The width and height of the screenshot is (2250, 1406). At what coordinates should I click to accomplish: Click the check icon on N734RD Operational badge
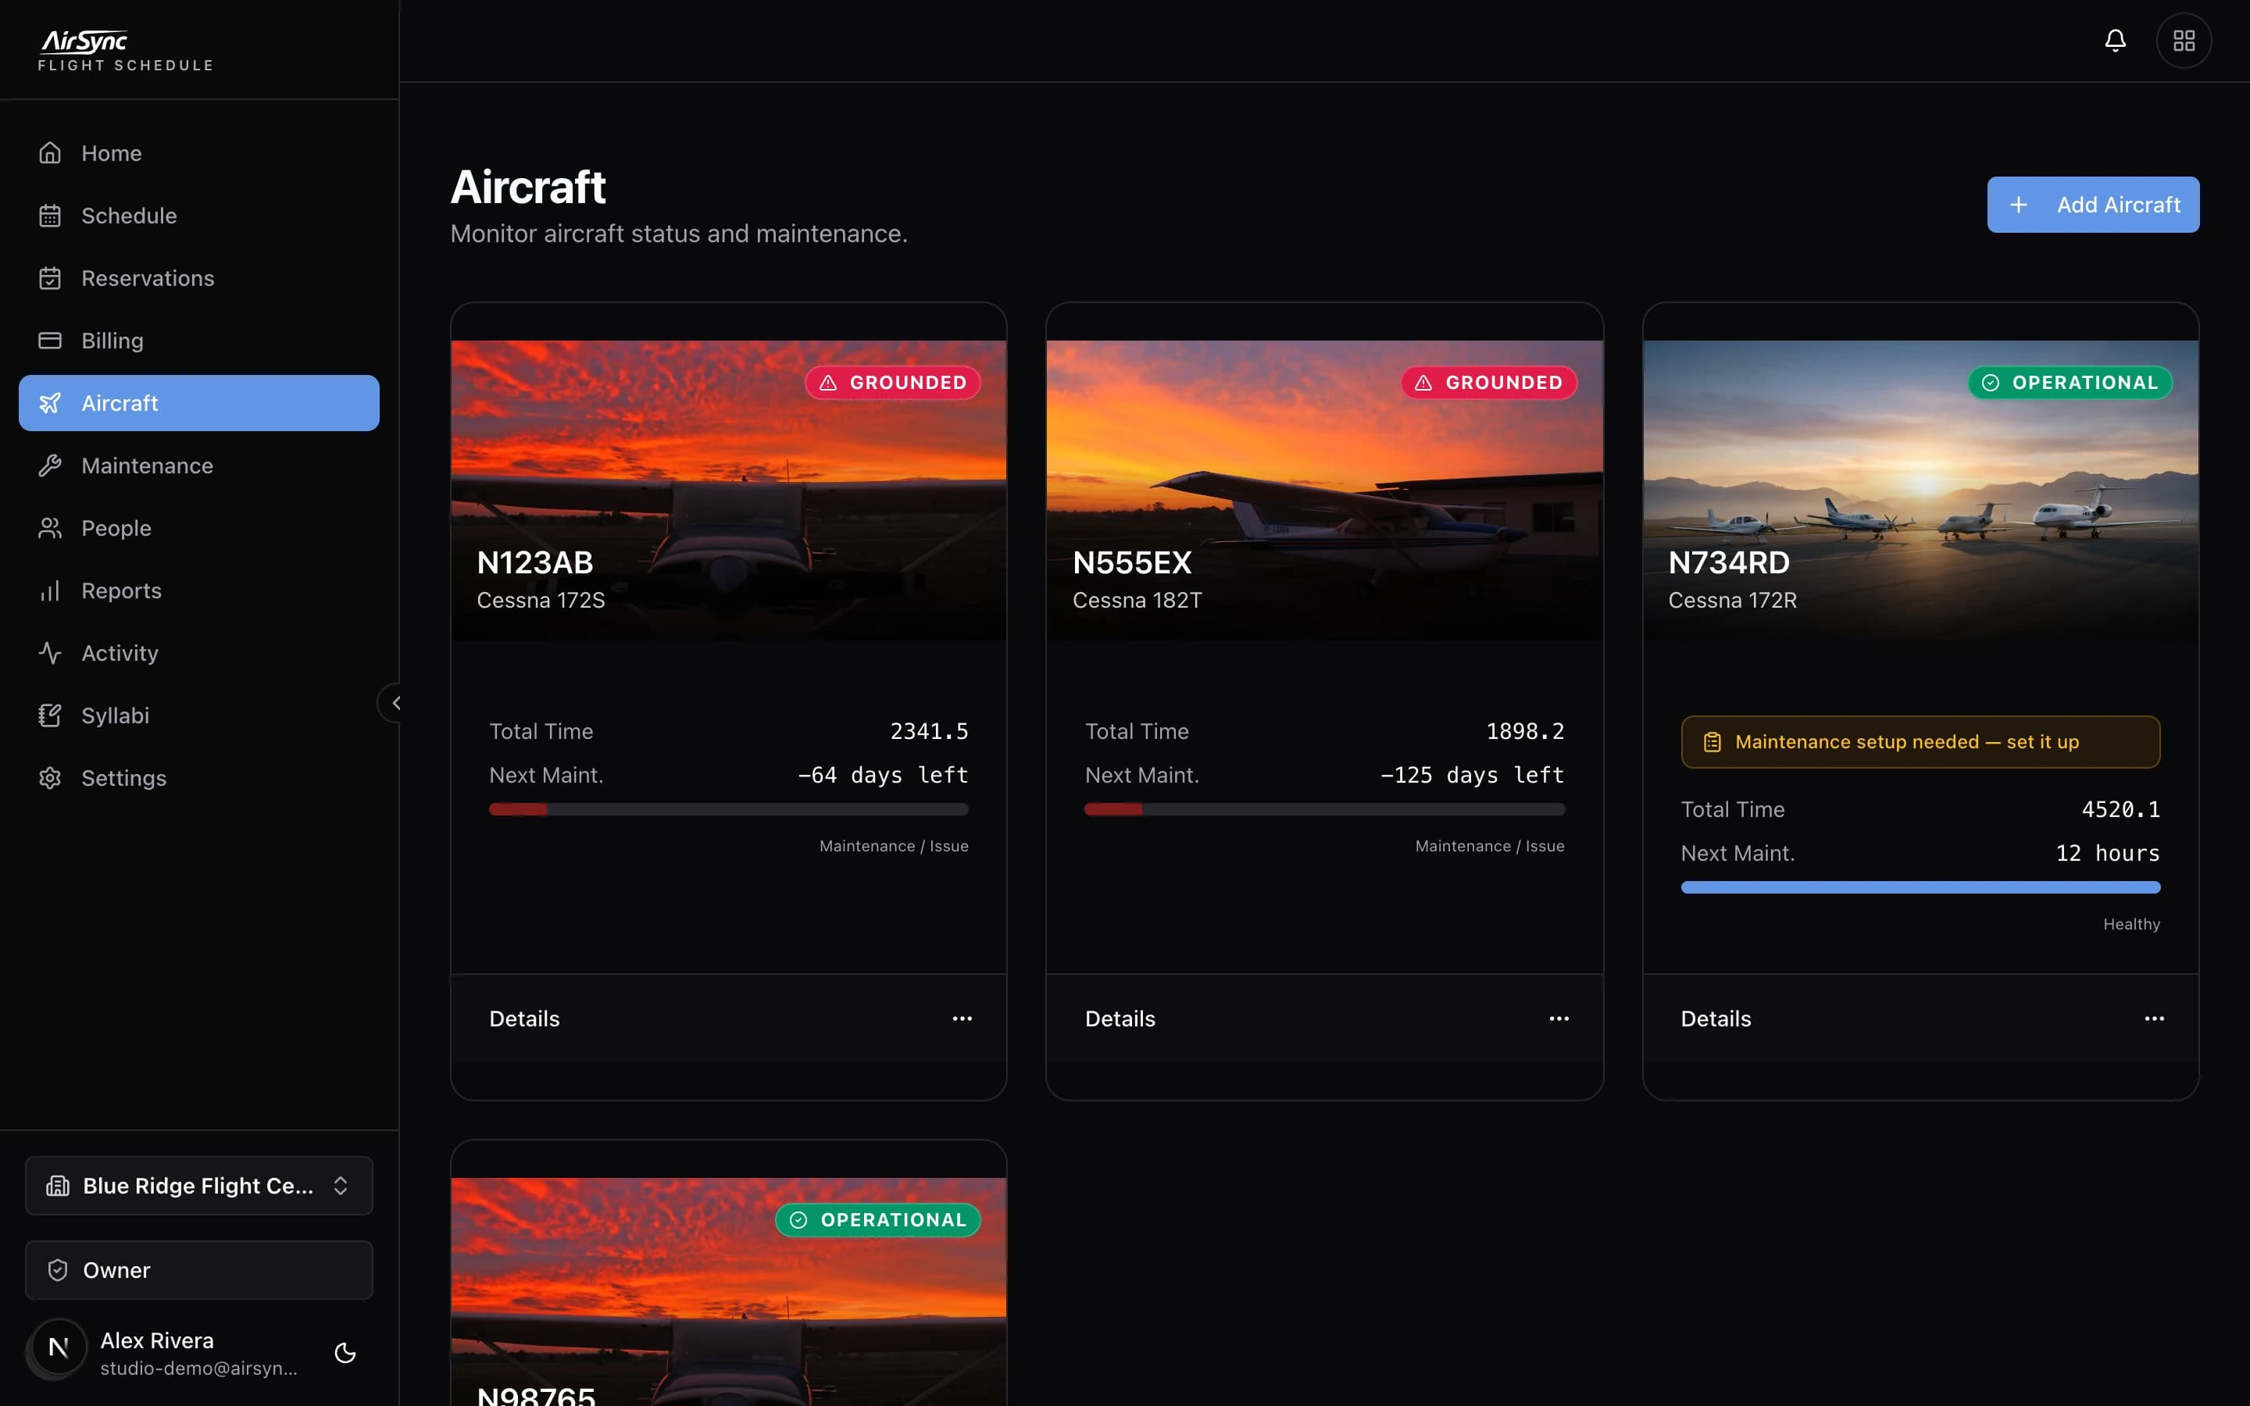pos(1990,382)
